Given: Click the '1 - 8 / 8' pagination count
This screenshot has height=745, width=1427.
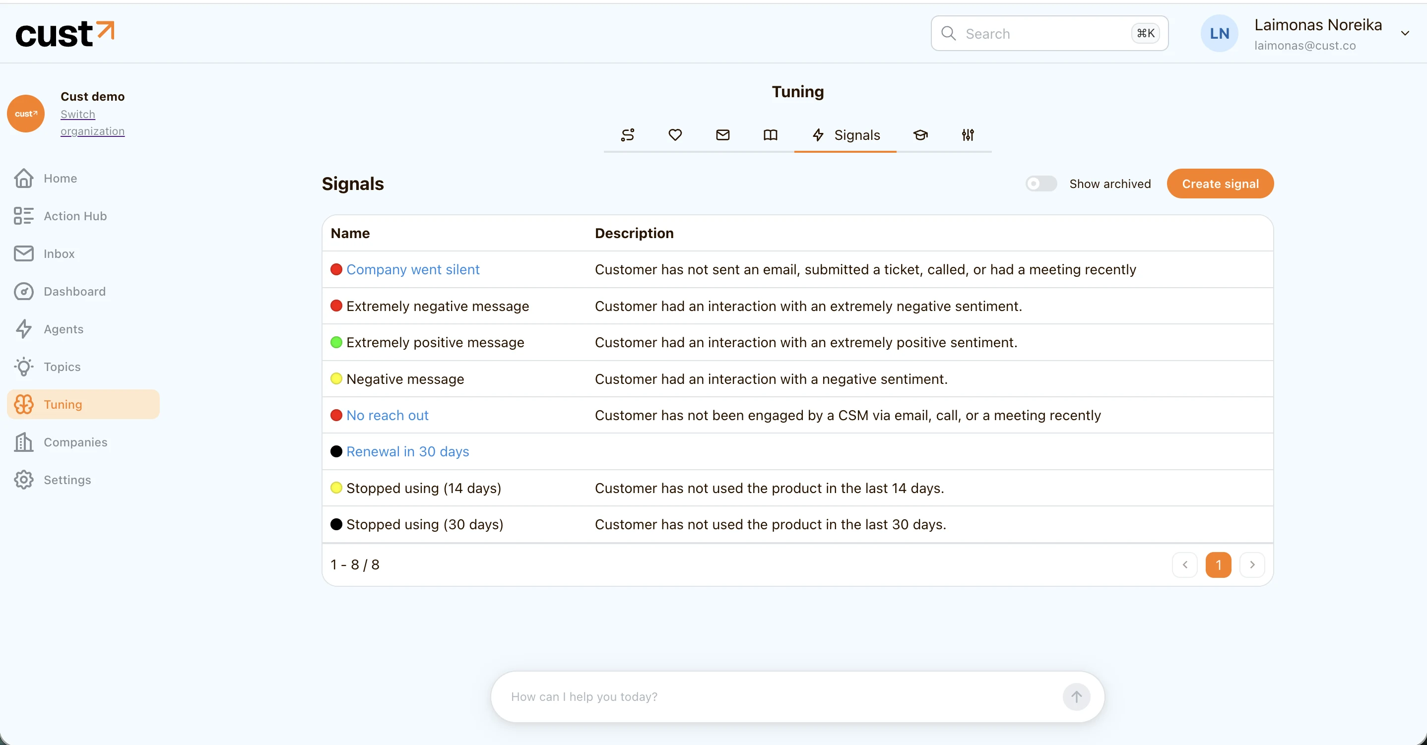Looking at the screenshot, I should tap(355, 564).
